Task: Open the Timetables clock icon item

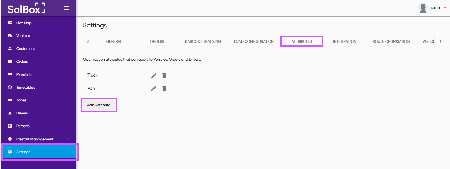Action: point(10,87)
